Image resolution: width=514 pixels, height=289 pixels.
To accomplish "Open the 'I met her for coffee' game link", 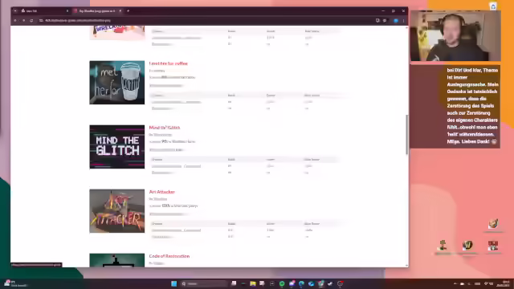I will pos(168,63).
